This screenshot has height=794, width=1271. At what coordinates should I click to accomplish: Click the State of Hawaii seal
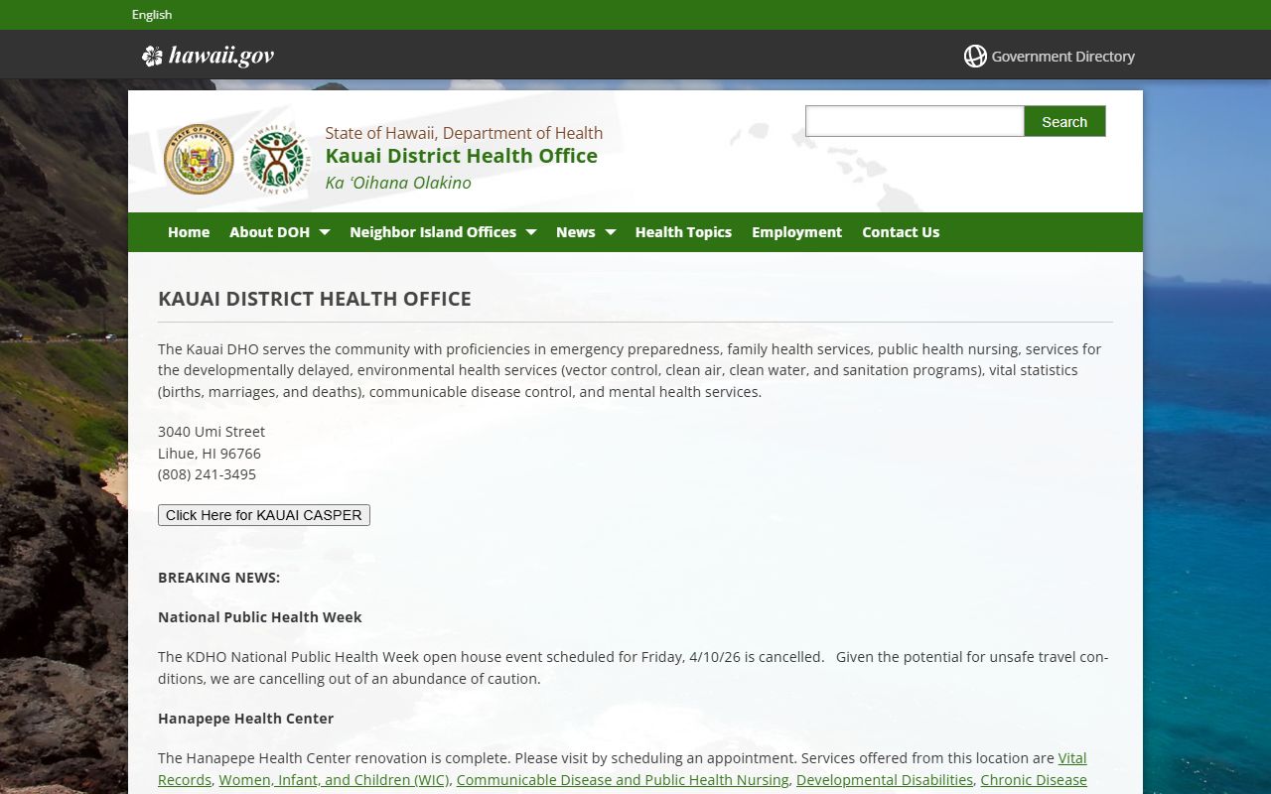199,159
